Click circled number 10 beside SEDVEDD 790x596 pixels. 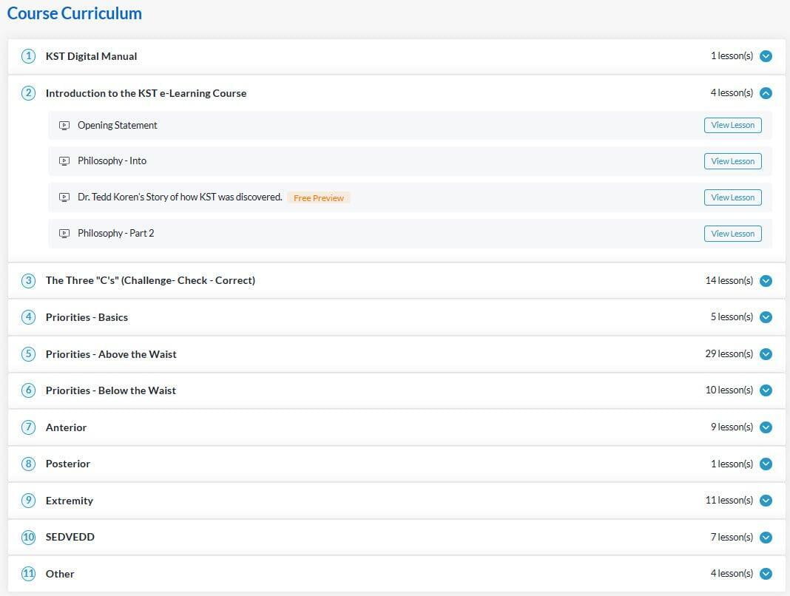point(28,538)
